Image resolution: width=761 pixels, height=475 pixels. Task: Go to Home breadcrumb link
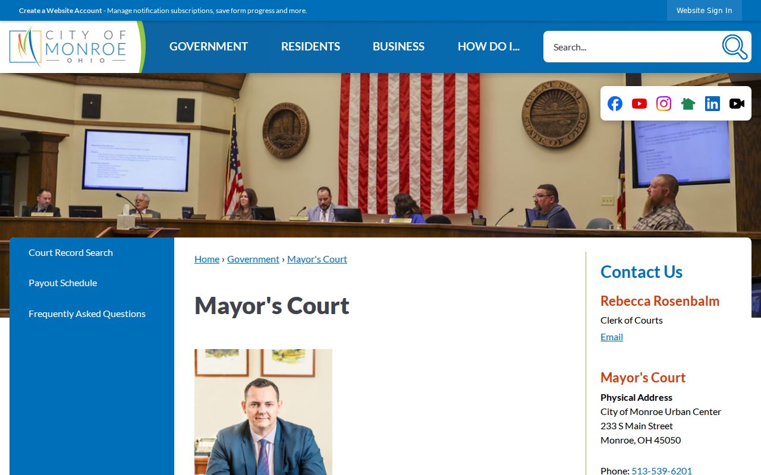click(x=207, y=259)
